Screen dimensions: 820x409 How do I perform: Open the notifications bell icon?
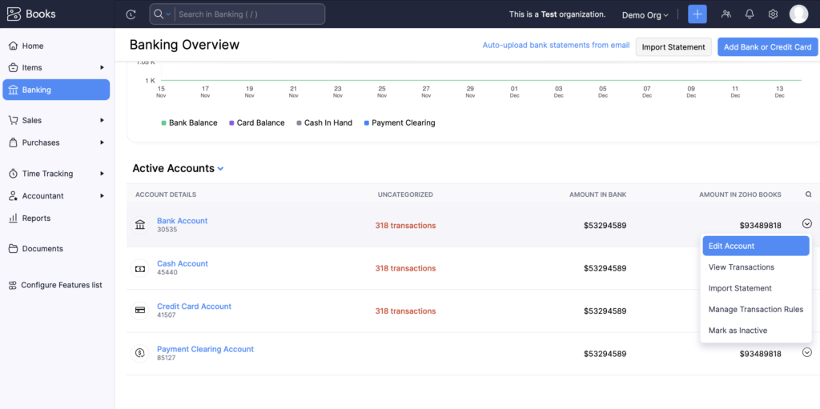[x=750, y=14]
